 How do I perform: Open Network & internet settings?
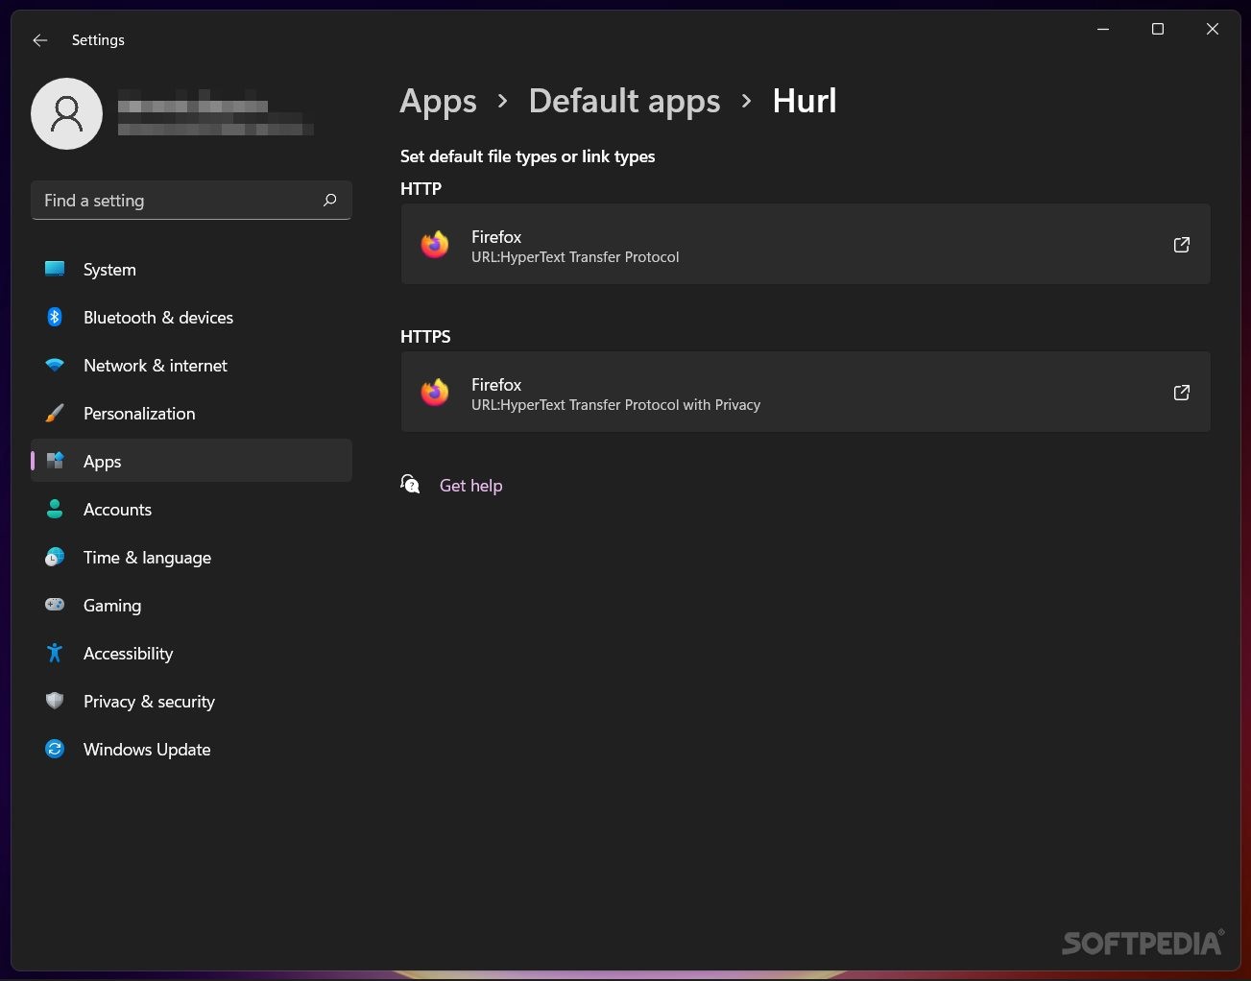click(x=156, y=366)
